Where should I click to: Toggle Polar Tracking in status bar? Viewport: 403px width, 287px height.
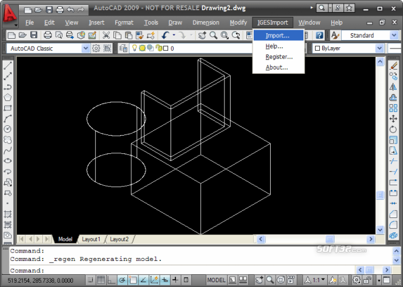[123, 280]
